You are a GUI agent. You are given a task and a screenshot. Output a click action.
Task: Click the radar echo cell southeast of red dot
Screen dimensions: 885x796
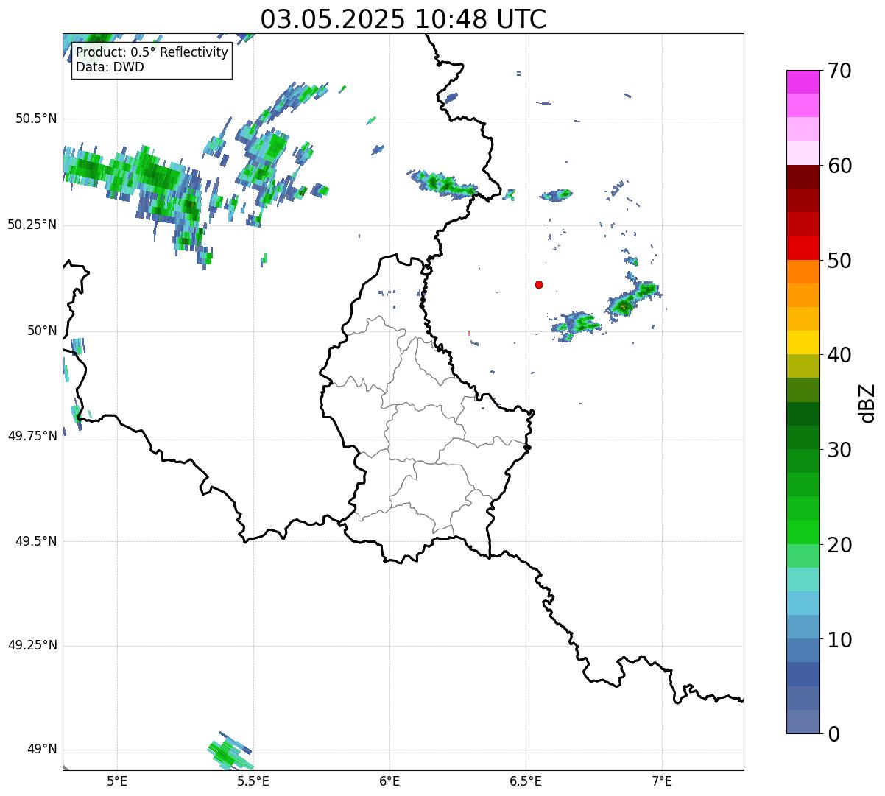tap(576, 325)
